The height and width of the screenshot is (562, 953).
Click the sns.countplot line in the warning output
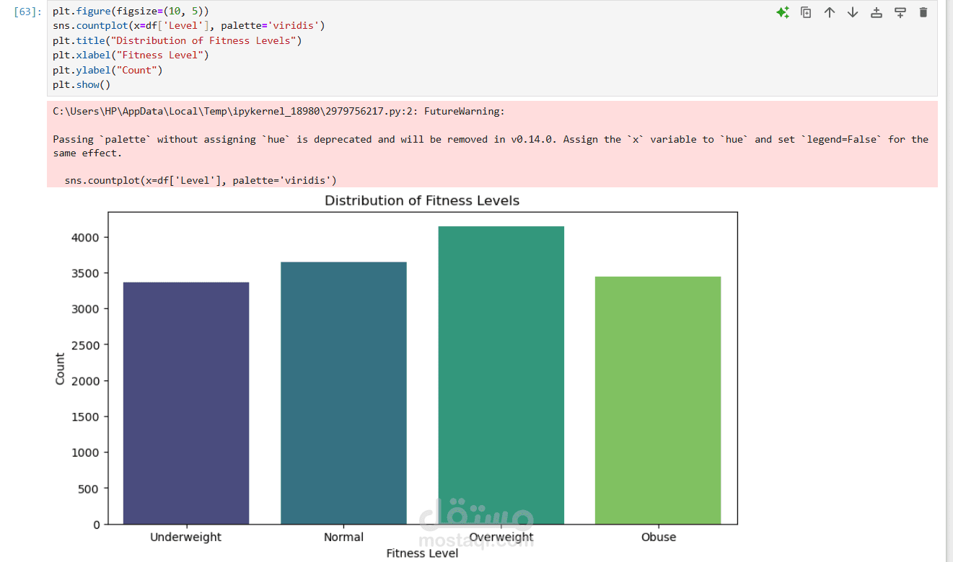pos(201,180)
